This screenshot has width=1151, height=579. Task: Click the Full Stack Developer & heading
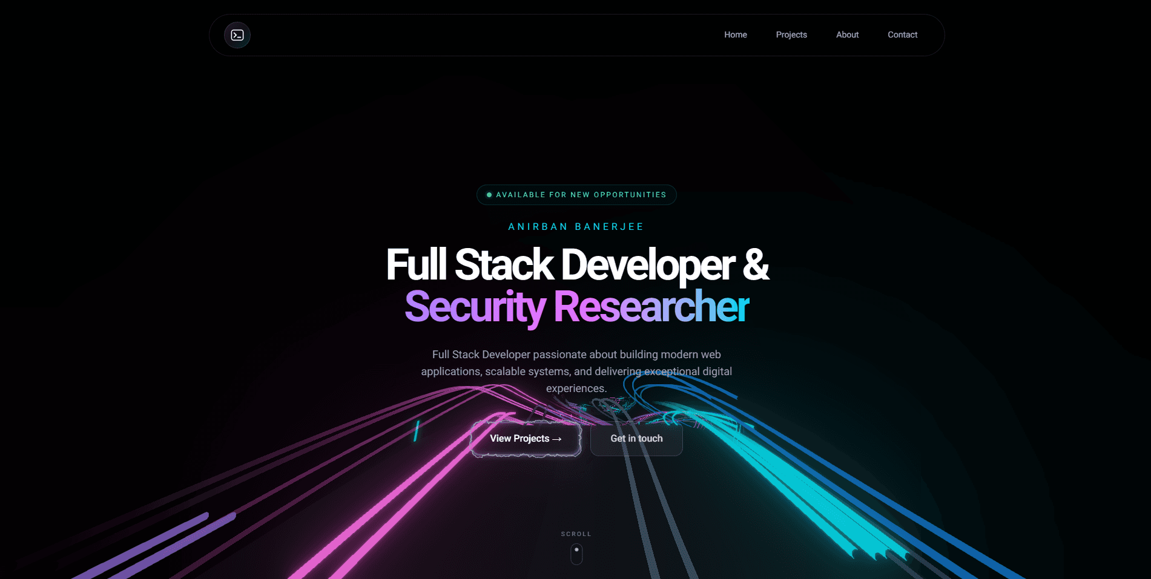(x=577, y=265)
